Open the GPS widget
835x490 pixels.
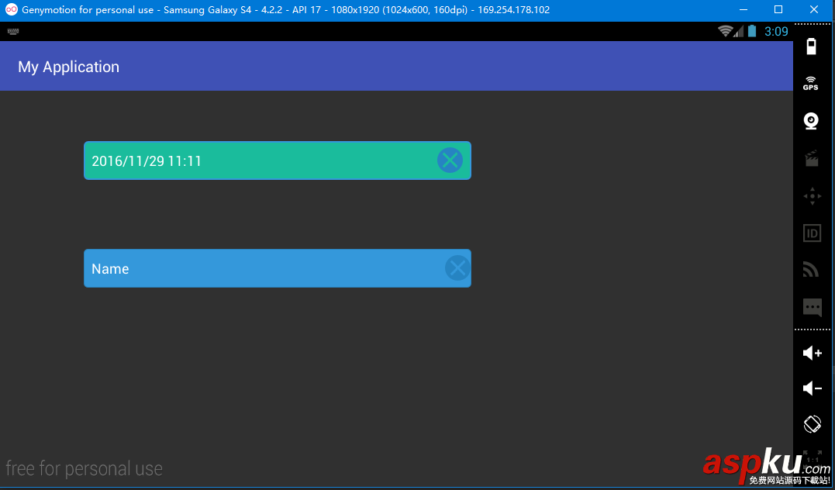(811, 83)
